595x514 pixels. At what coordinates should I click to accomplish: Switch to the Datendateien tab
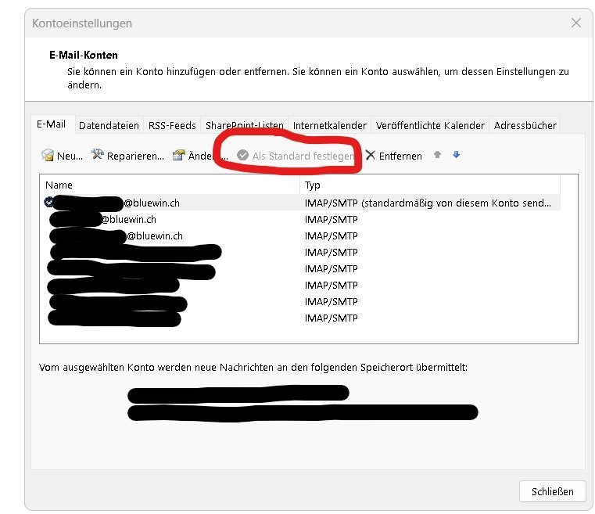coord(109,125)
